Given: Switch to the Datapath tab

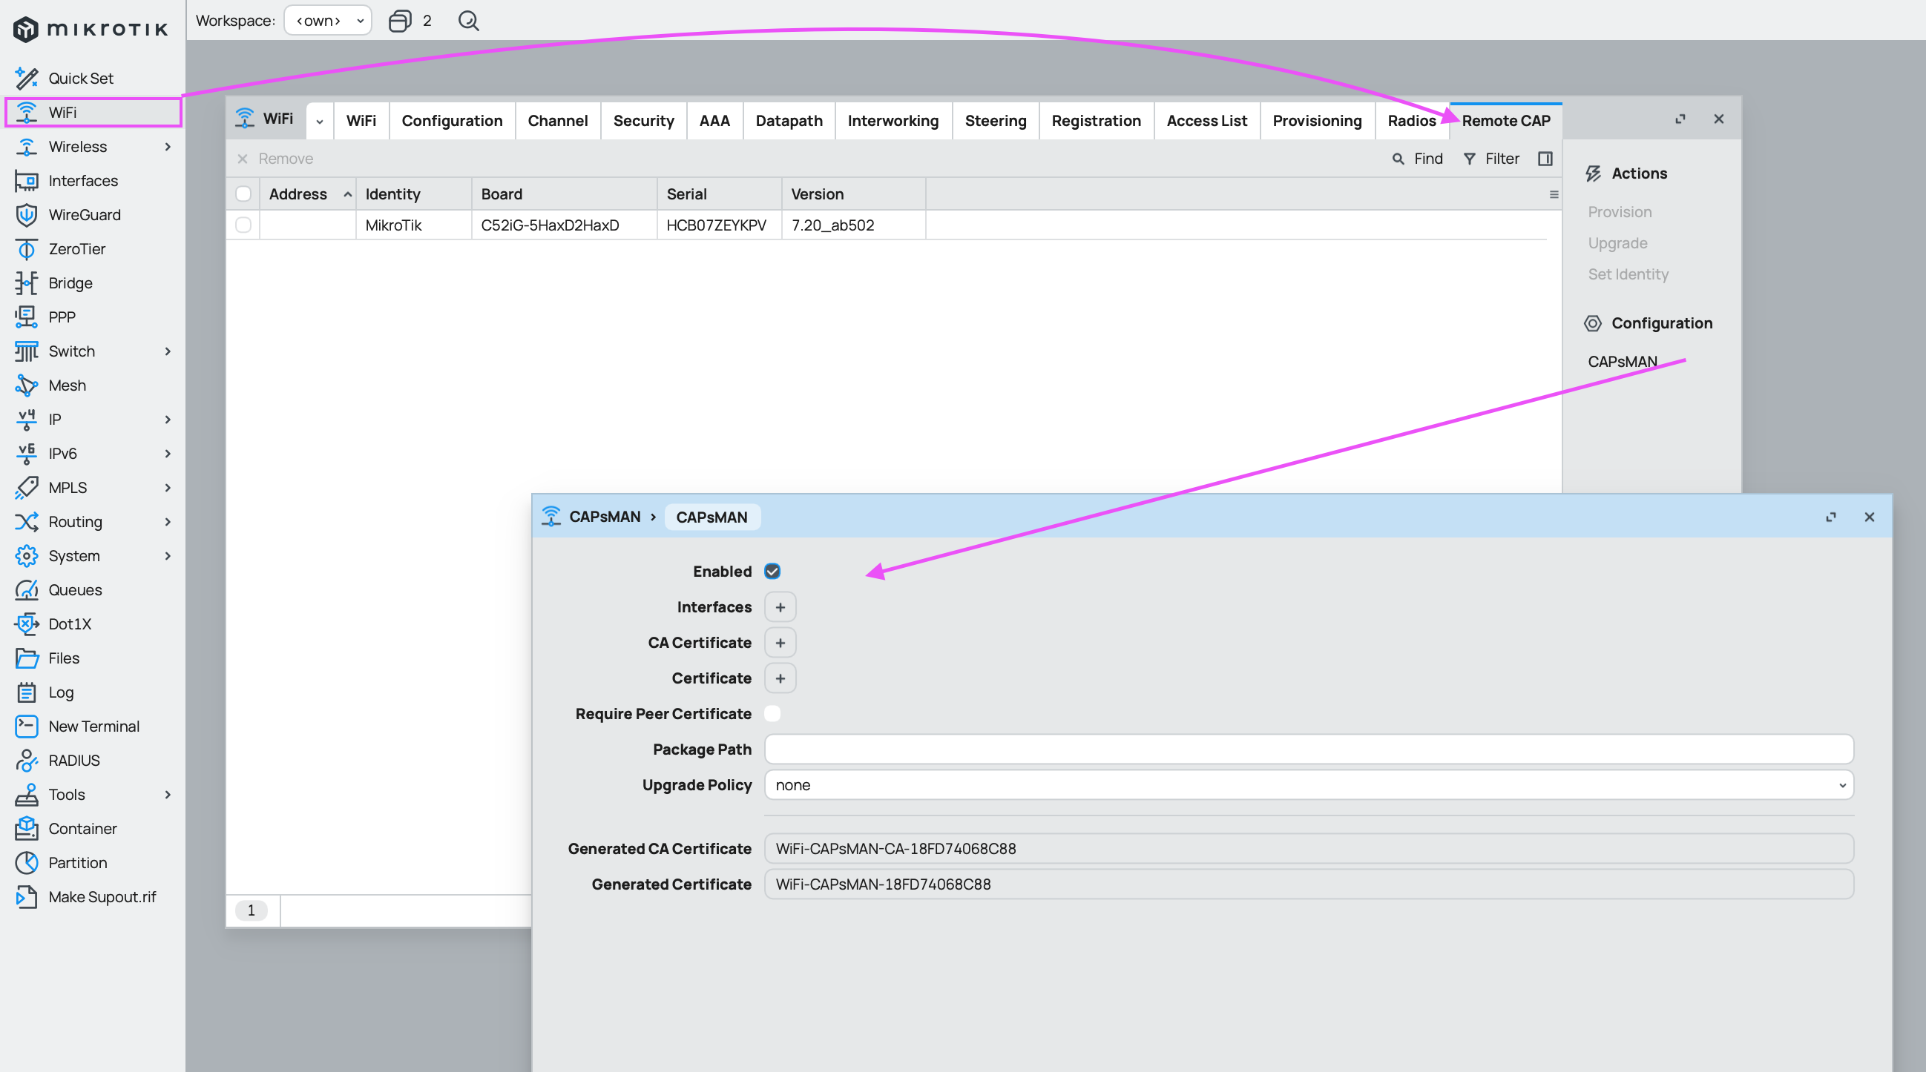Looking at the screenshot, I should coord(788,121).
